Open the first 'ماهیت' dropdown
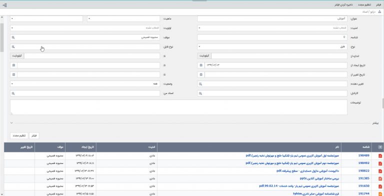Screen dimensions: 384x196 coord(123,19)
